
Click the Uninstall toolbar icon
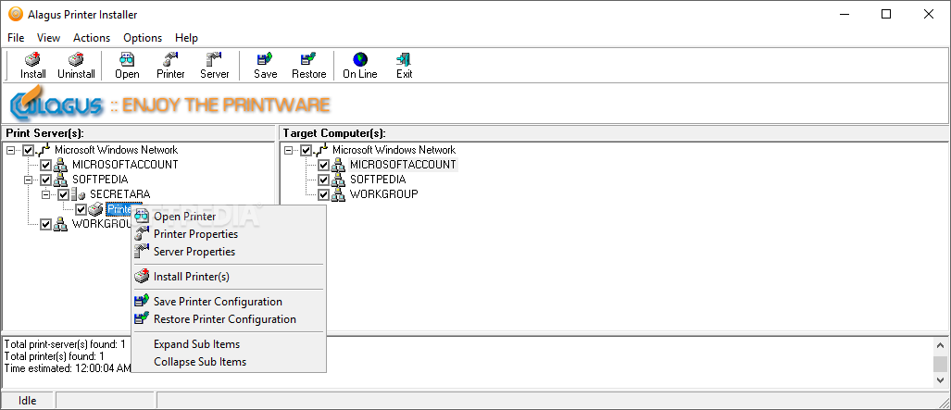click(76, 60)
